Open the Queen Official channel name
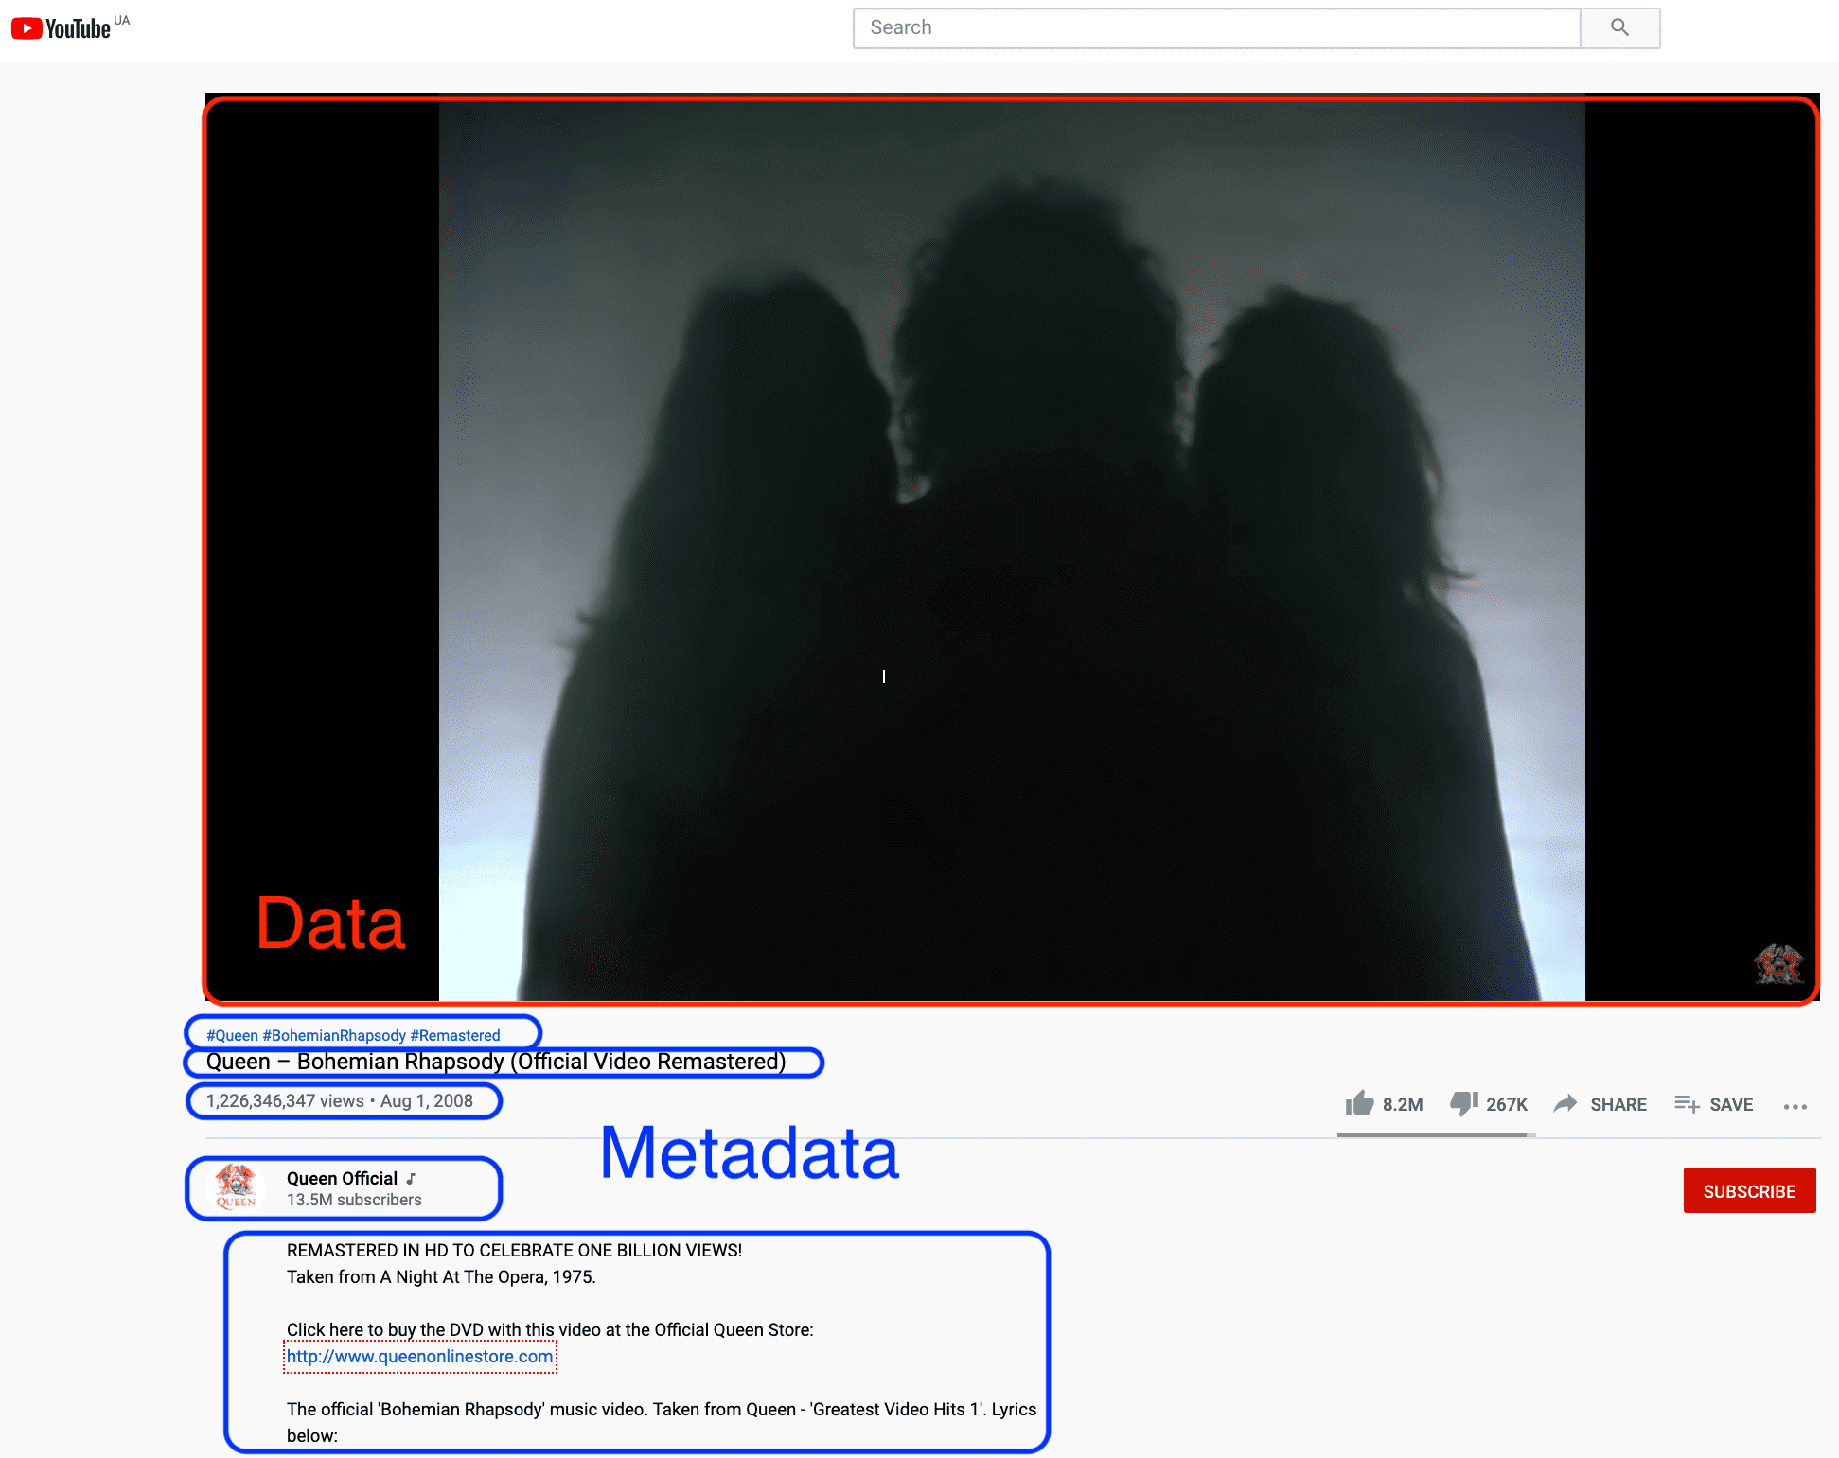This screenshot has height=1458, width=1839. pos(342,1178)
